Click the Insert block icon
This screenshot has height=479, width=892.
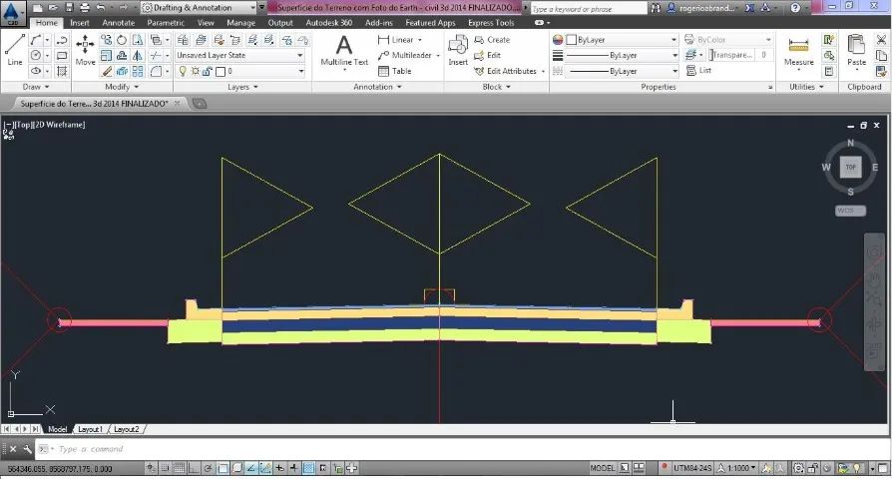(458, 50)
